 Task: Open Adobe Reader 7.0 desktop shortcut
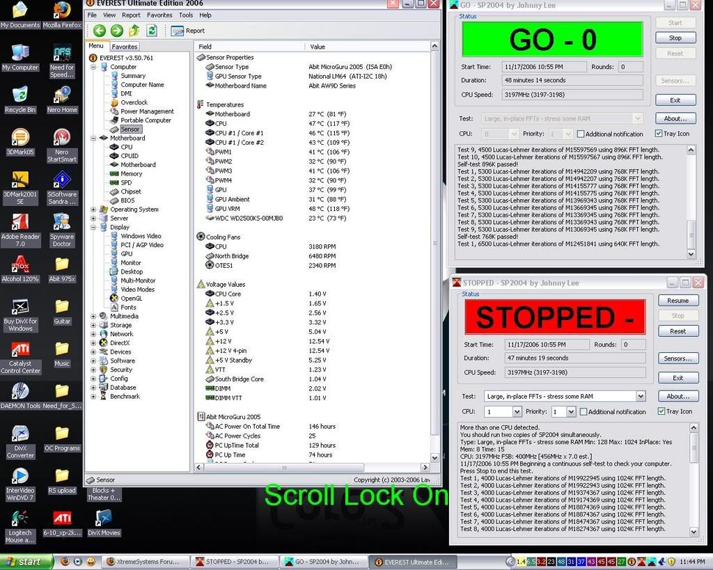tap(20, 230)
